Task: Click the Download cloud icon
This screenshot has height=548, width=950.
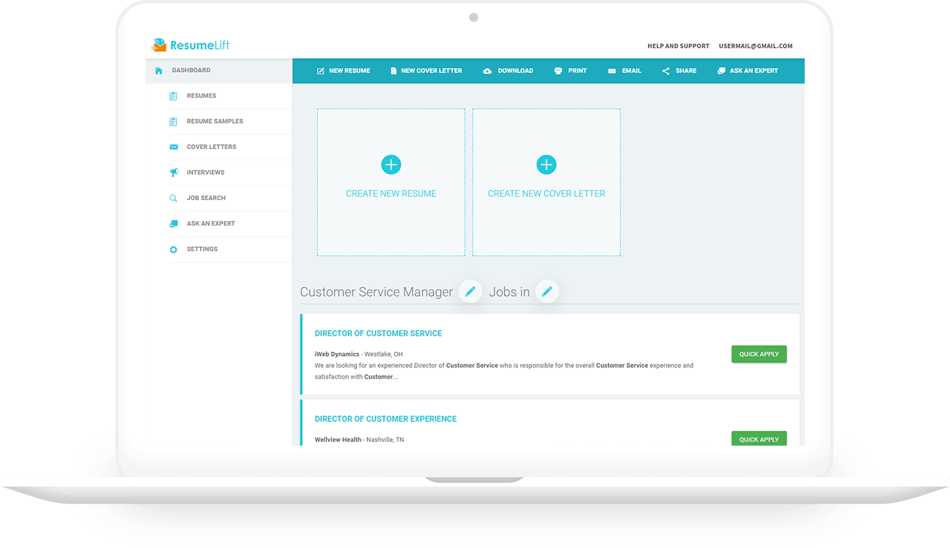Action: (x=487, y=71)
